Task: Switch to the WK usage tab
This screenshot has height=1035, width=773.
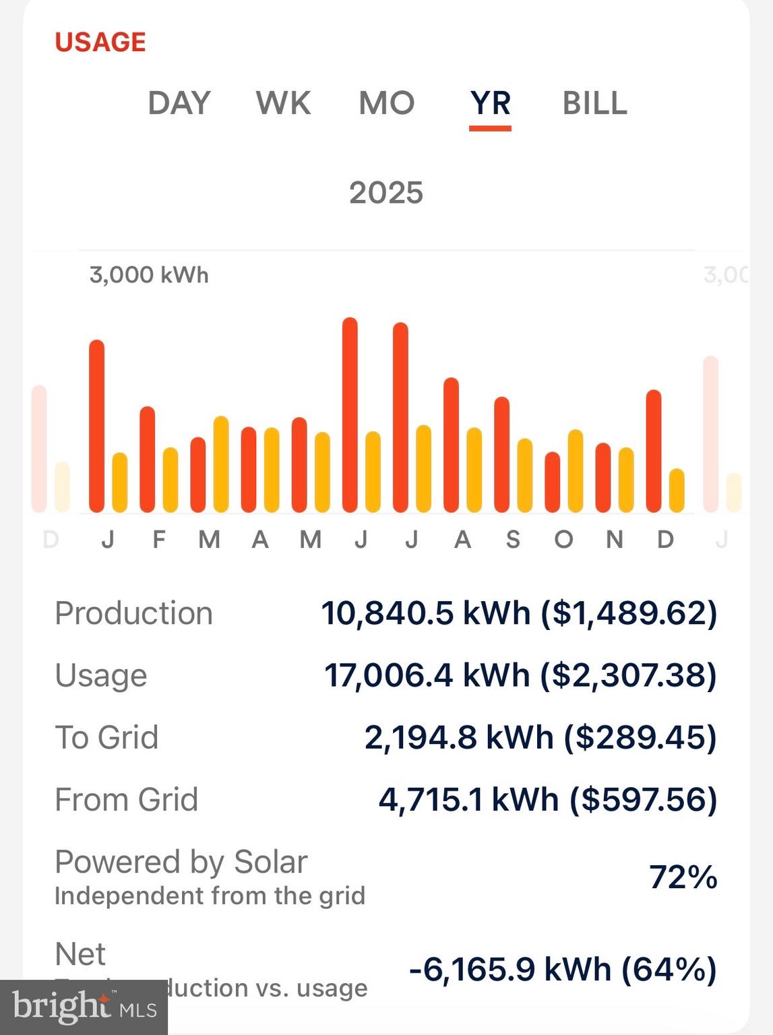Action: pos(283,103)
